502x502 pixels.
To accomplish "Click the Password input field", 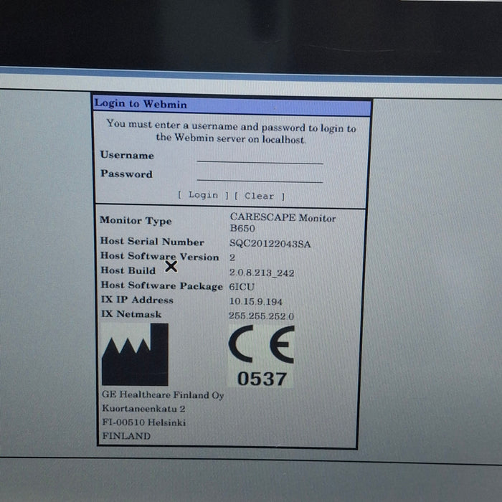I will 260,175.
